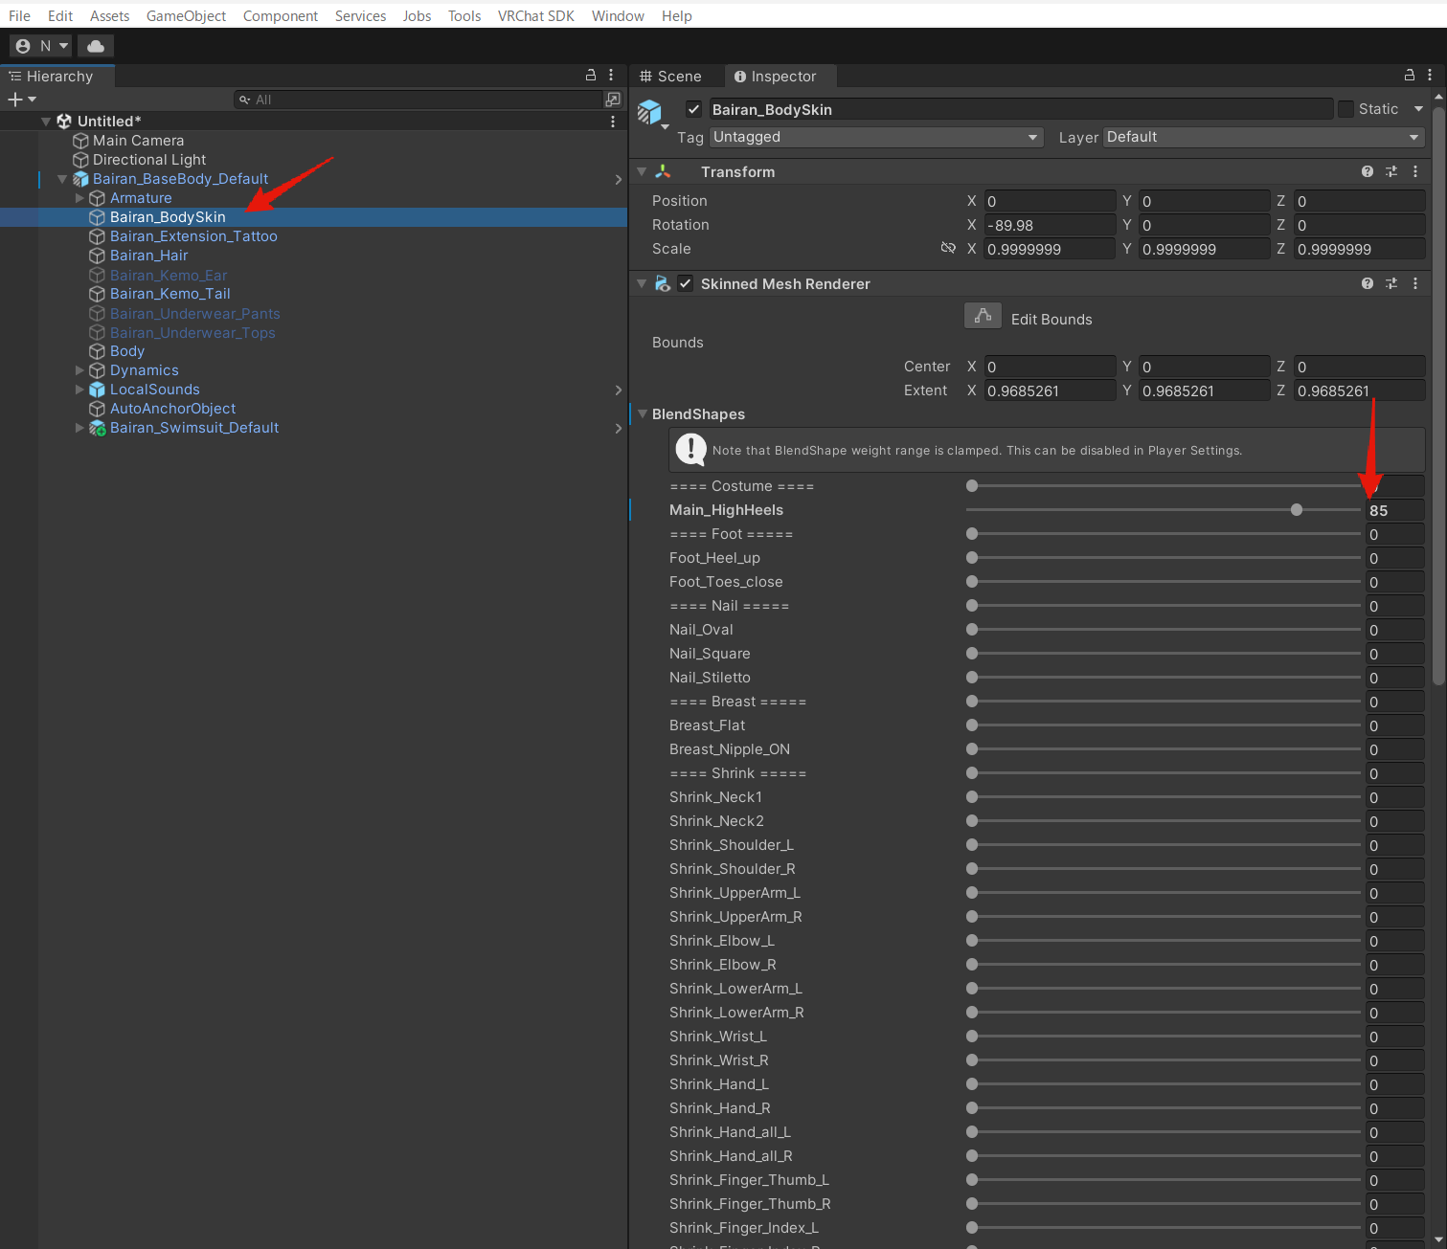Screen dimensions: 1447x1249
Task: Toggle the Static checkbox
Action: click(x=1345, y=109)
